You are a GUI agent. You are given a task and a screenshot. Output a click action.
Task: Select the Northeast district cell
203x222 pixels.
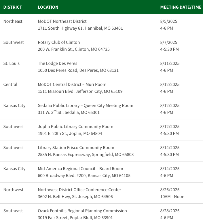13,21
